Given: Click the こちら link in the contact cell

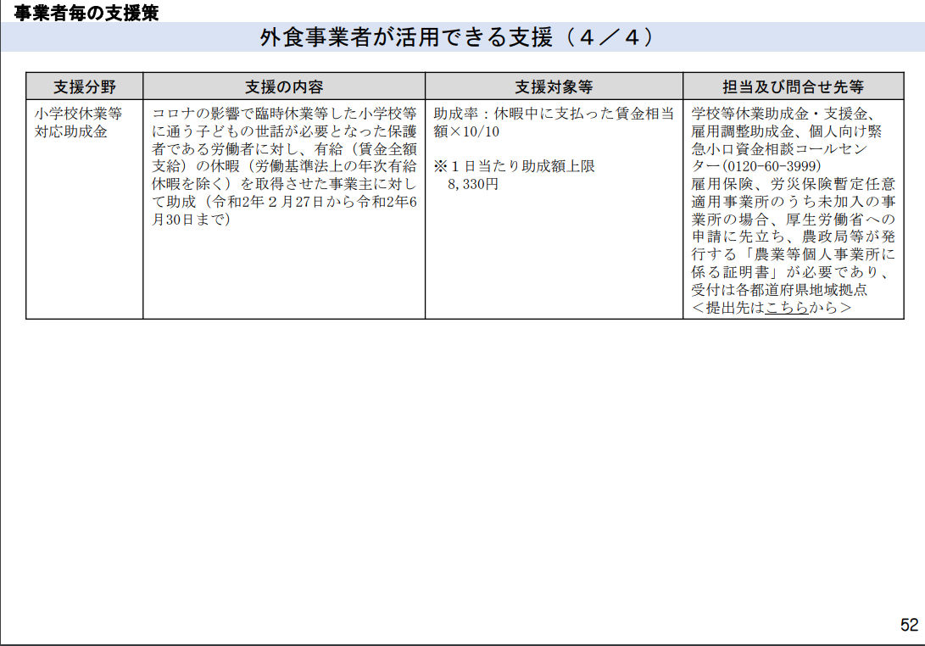Looking at the screenshot, I should pos(786,308).
